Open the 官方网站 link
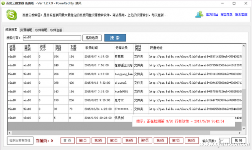This screenshot has height=150, width=252. (x=212, y=15)
